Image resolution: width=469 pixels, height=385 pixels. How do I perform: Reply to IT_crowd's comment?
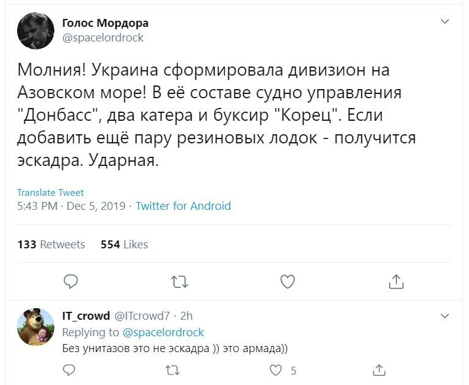point(69,370)
